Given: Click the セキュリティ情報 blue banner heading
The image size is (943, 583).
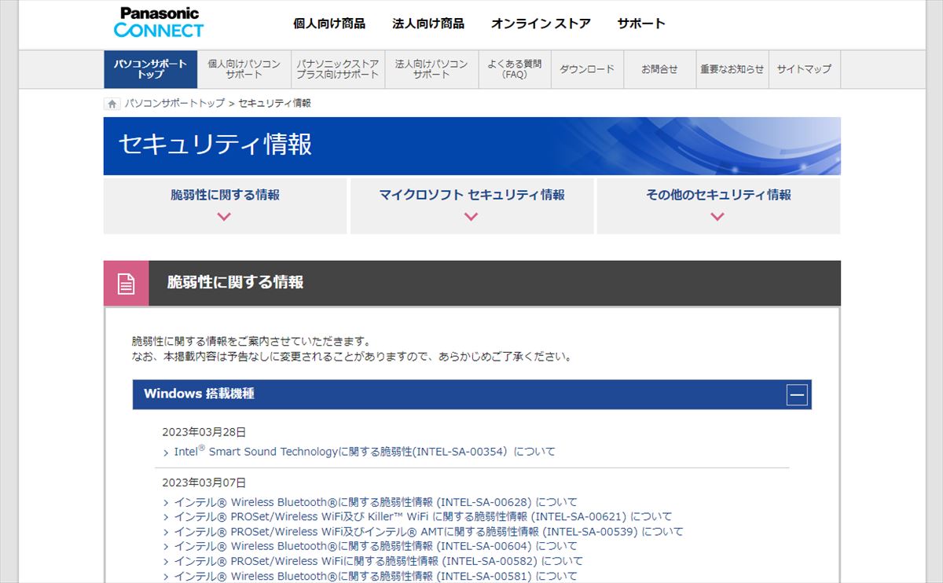Looking at the screenshot, I should coord(215,145).
